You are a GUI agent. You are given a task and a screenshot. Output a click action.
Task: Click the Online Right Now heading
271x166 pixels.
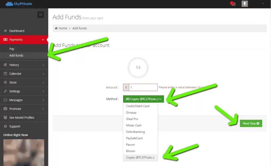click(16, 135)
